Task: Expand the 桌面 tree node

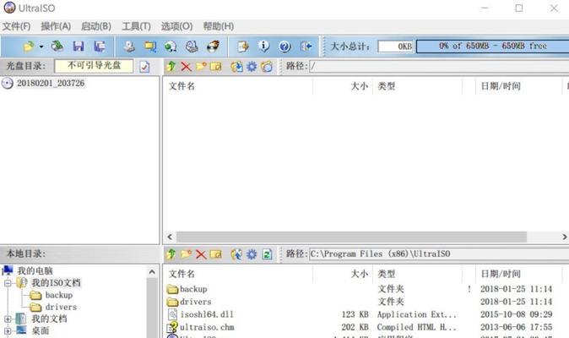Action: pos(8,331)
